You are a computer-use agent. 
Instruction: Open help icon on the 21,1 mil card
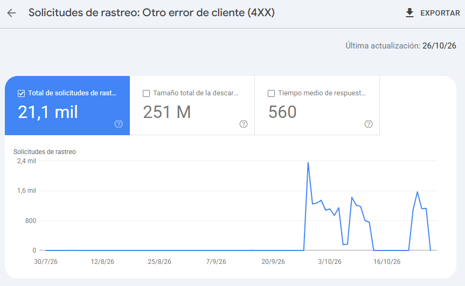click(119, 124)
